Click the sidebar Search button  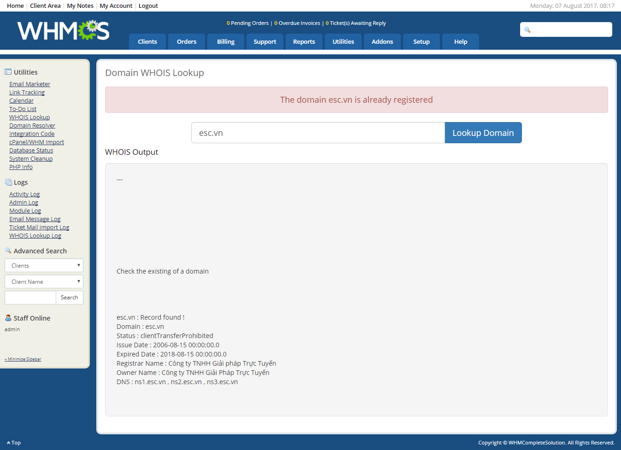click(x=70, y=298)
